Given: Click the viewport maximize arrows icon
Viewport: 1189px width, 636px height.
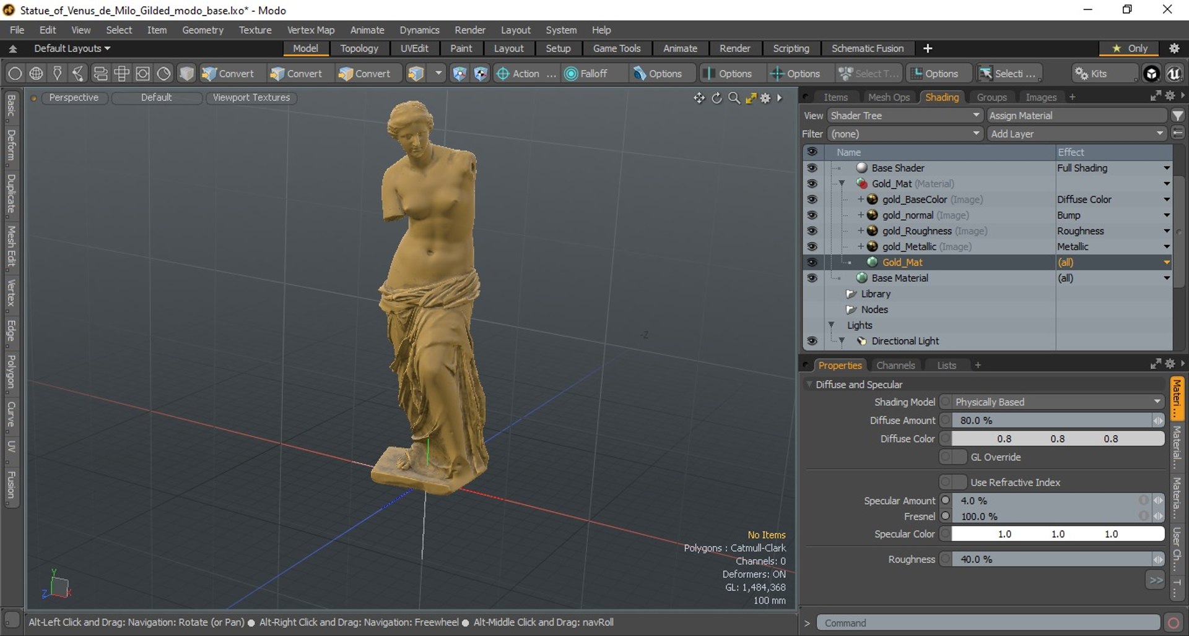Looking at the screenshot, I should coord(751,98).
